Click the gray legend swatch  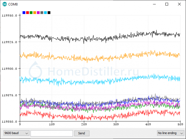[x=42, y=12]
